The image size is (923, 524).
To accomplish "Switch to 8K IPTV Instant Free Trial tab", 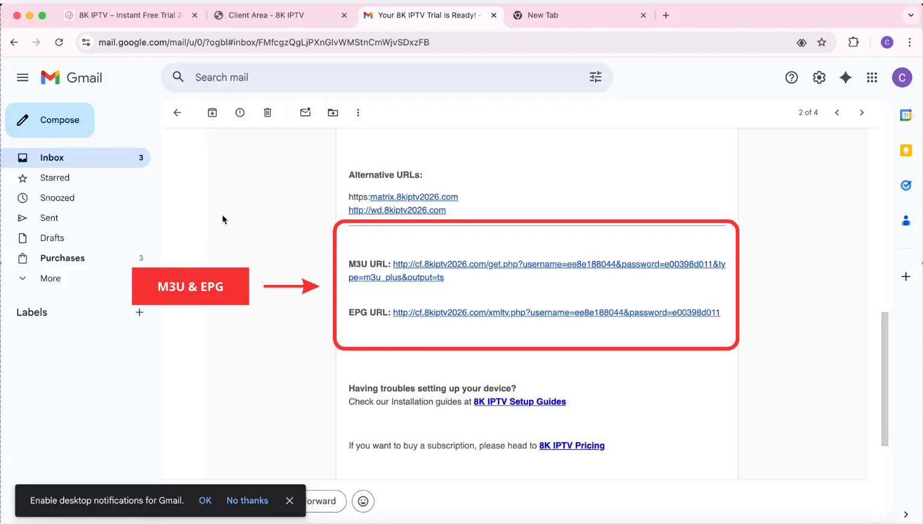I will pos(132,15).
